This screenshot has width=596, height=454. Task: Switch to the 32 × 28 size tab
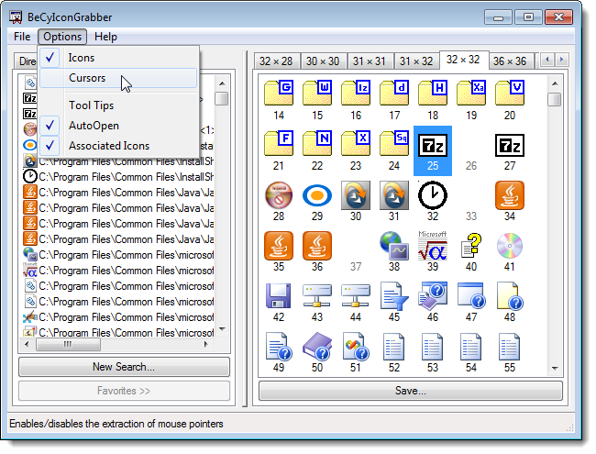pos(276,61)
